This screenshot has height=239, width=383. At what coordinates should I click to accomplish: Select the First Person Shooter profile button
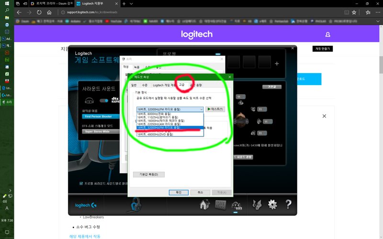(101, 117)
